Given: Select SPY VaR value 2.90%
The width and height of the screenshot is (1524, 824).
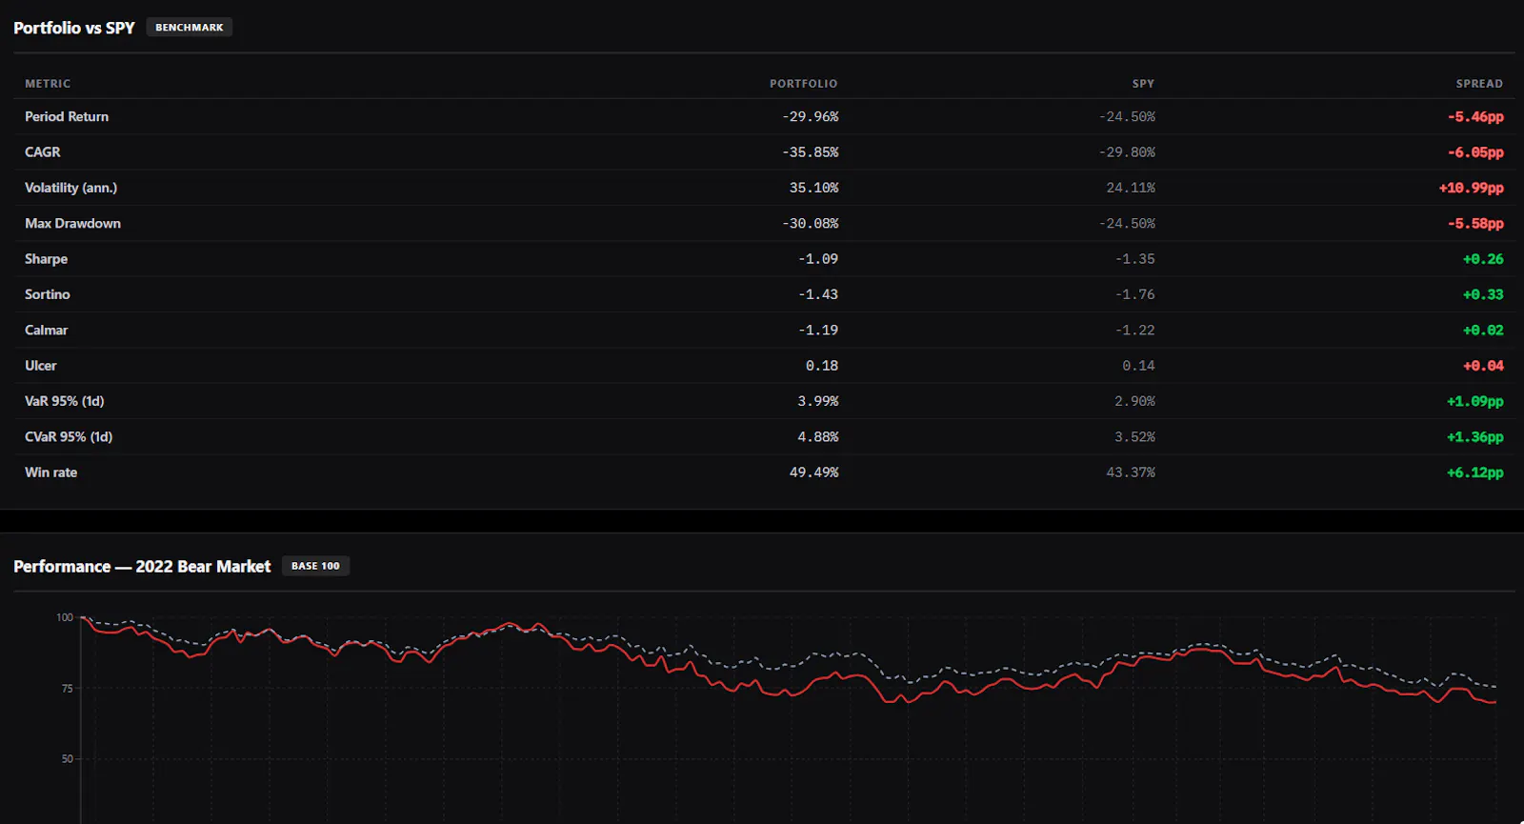Looking at the screenshot, I should (x=1134, y=401).
